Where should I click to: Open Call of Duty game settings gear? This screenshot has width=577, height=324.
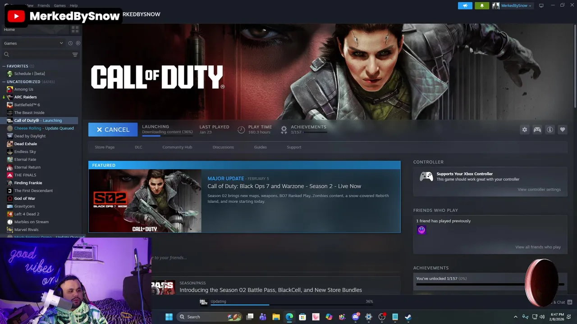click(525, 130)
